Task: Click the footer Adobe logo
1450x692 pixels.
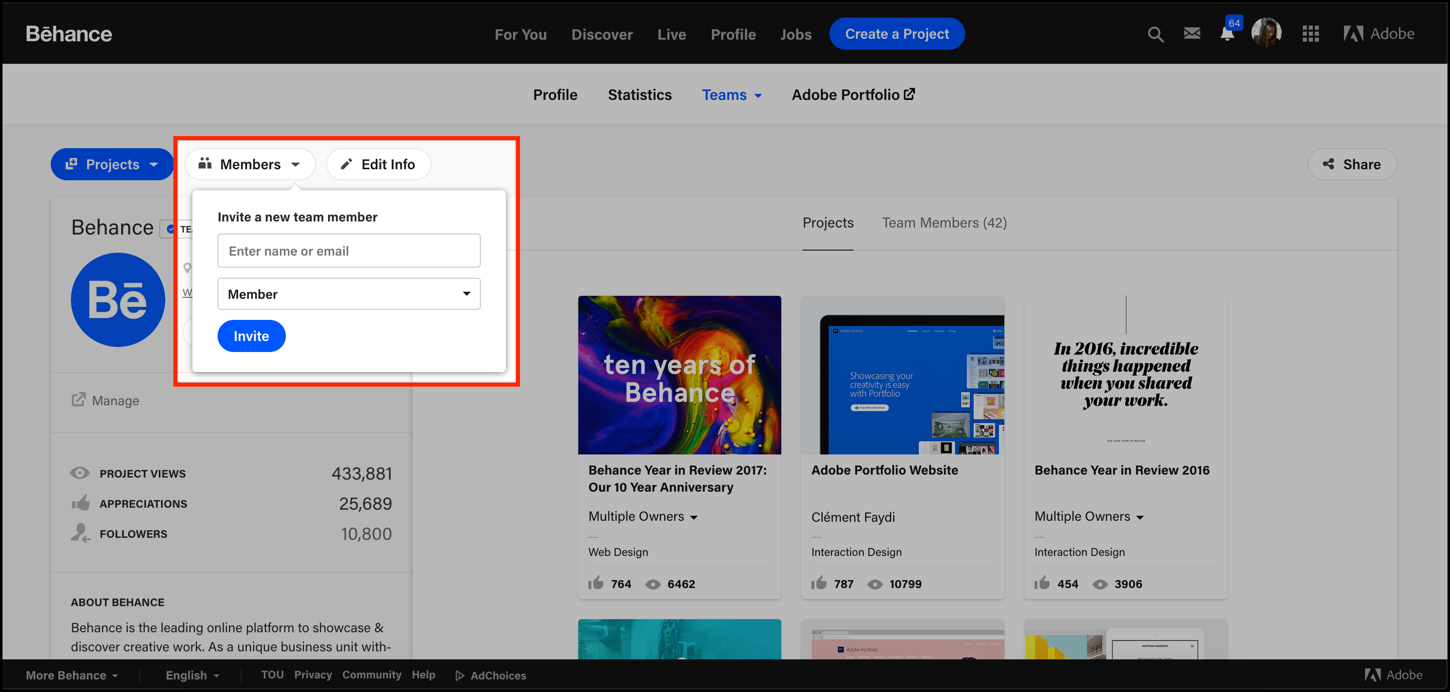Action: 1393,674
